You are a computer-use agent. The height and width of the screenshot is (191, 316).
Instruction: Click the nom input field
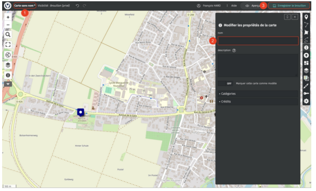pos(258,41)
